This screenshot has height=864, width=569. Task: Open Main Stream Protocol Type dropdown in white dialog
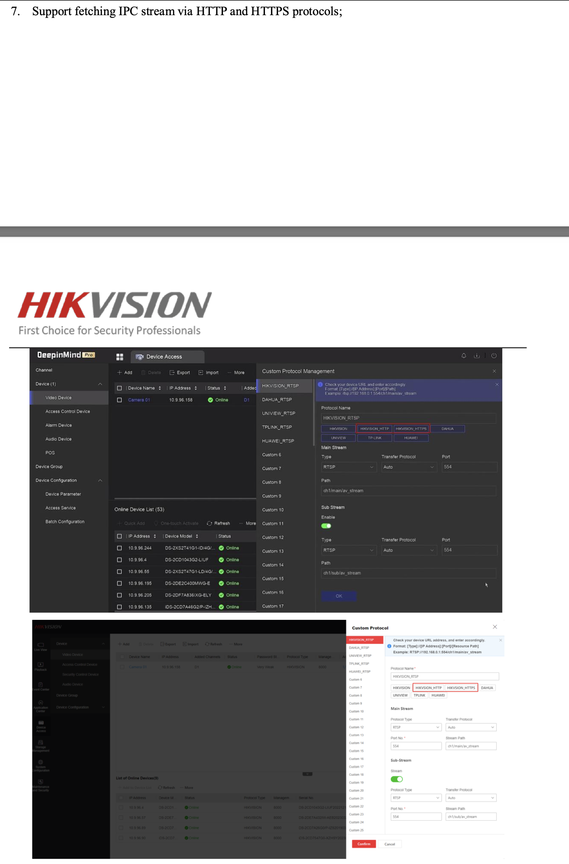coord(415,727)
